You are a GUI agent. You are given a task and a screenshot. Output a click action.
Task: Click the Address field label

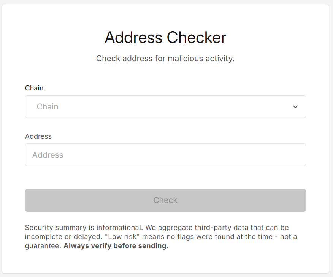point(38,136)
